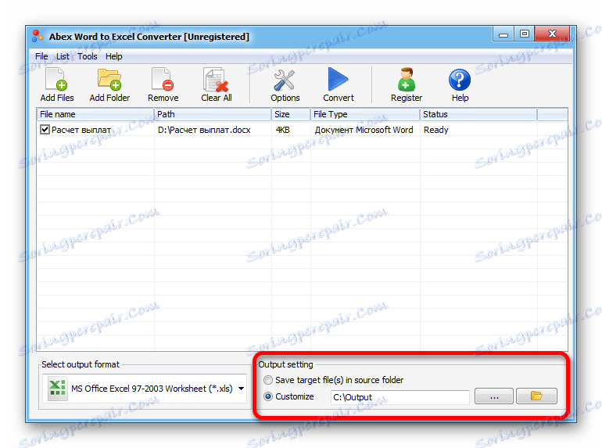Select the D:\Расчет выплат.docx path cell

click(204, 130)
